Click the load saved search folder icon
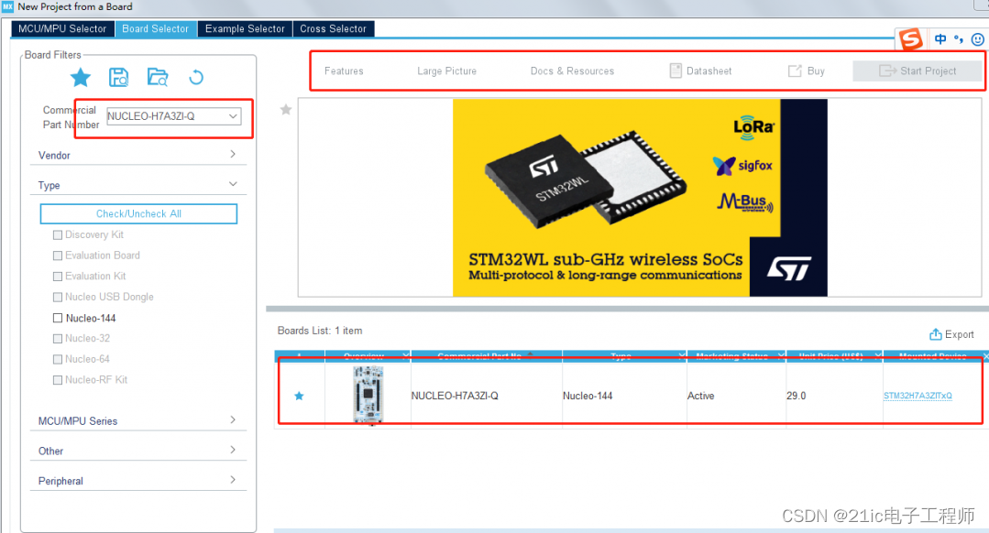989x533 pixels. coord(158,78)
